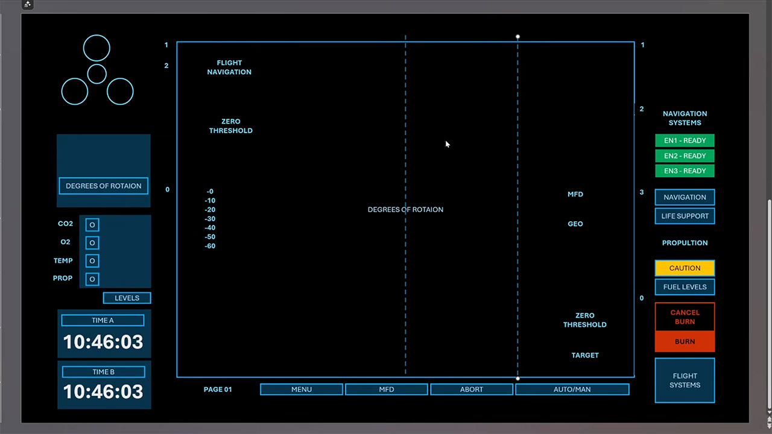Click the TARGET indicator on the right of the chart
The width and height of the screenshot is (772, 434).
[x=584, y=355]
